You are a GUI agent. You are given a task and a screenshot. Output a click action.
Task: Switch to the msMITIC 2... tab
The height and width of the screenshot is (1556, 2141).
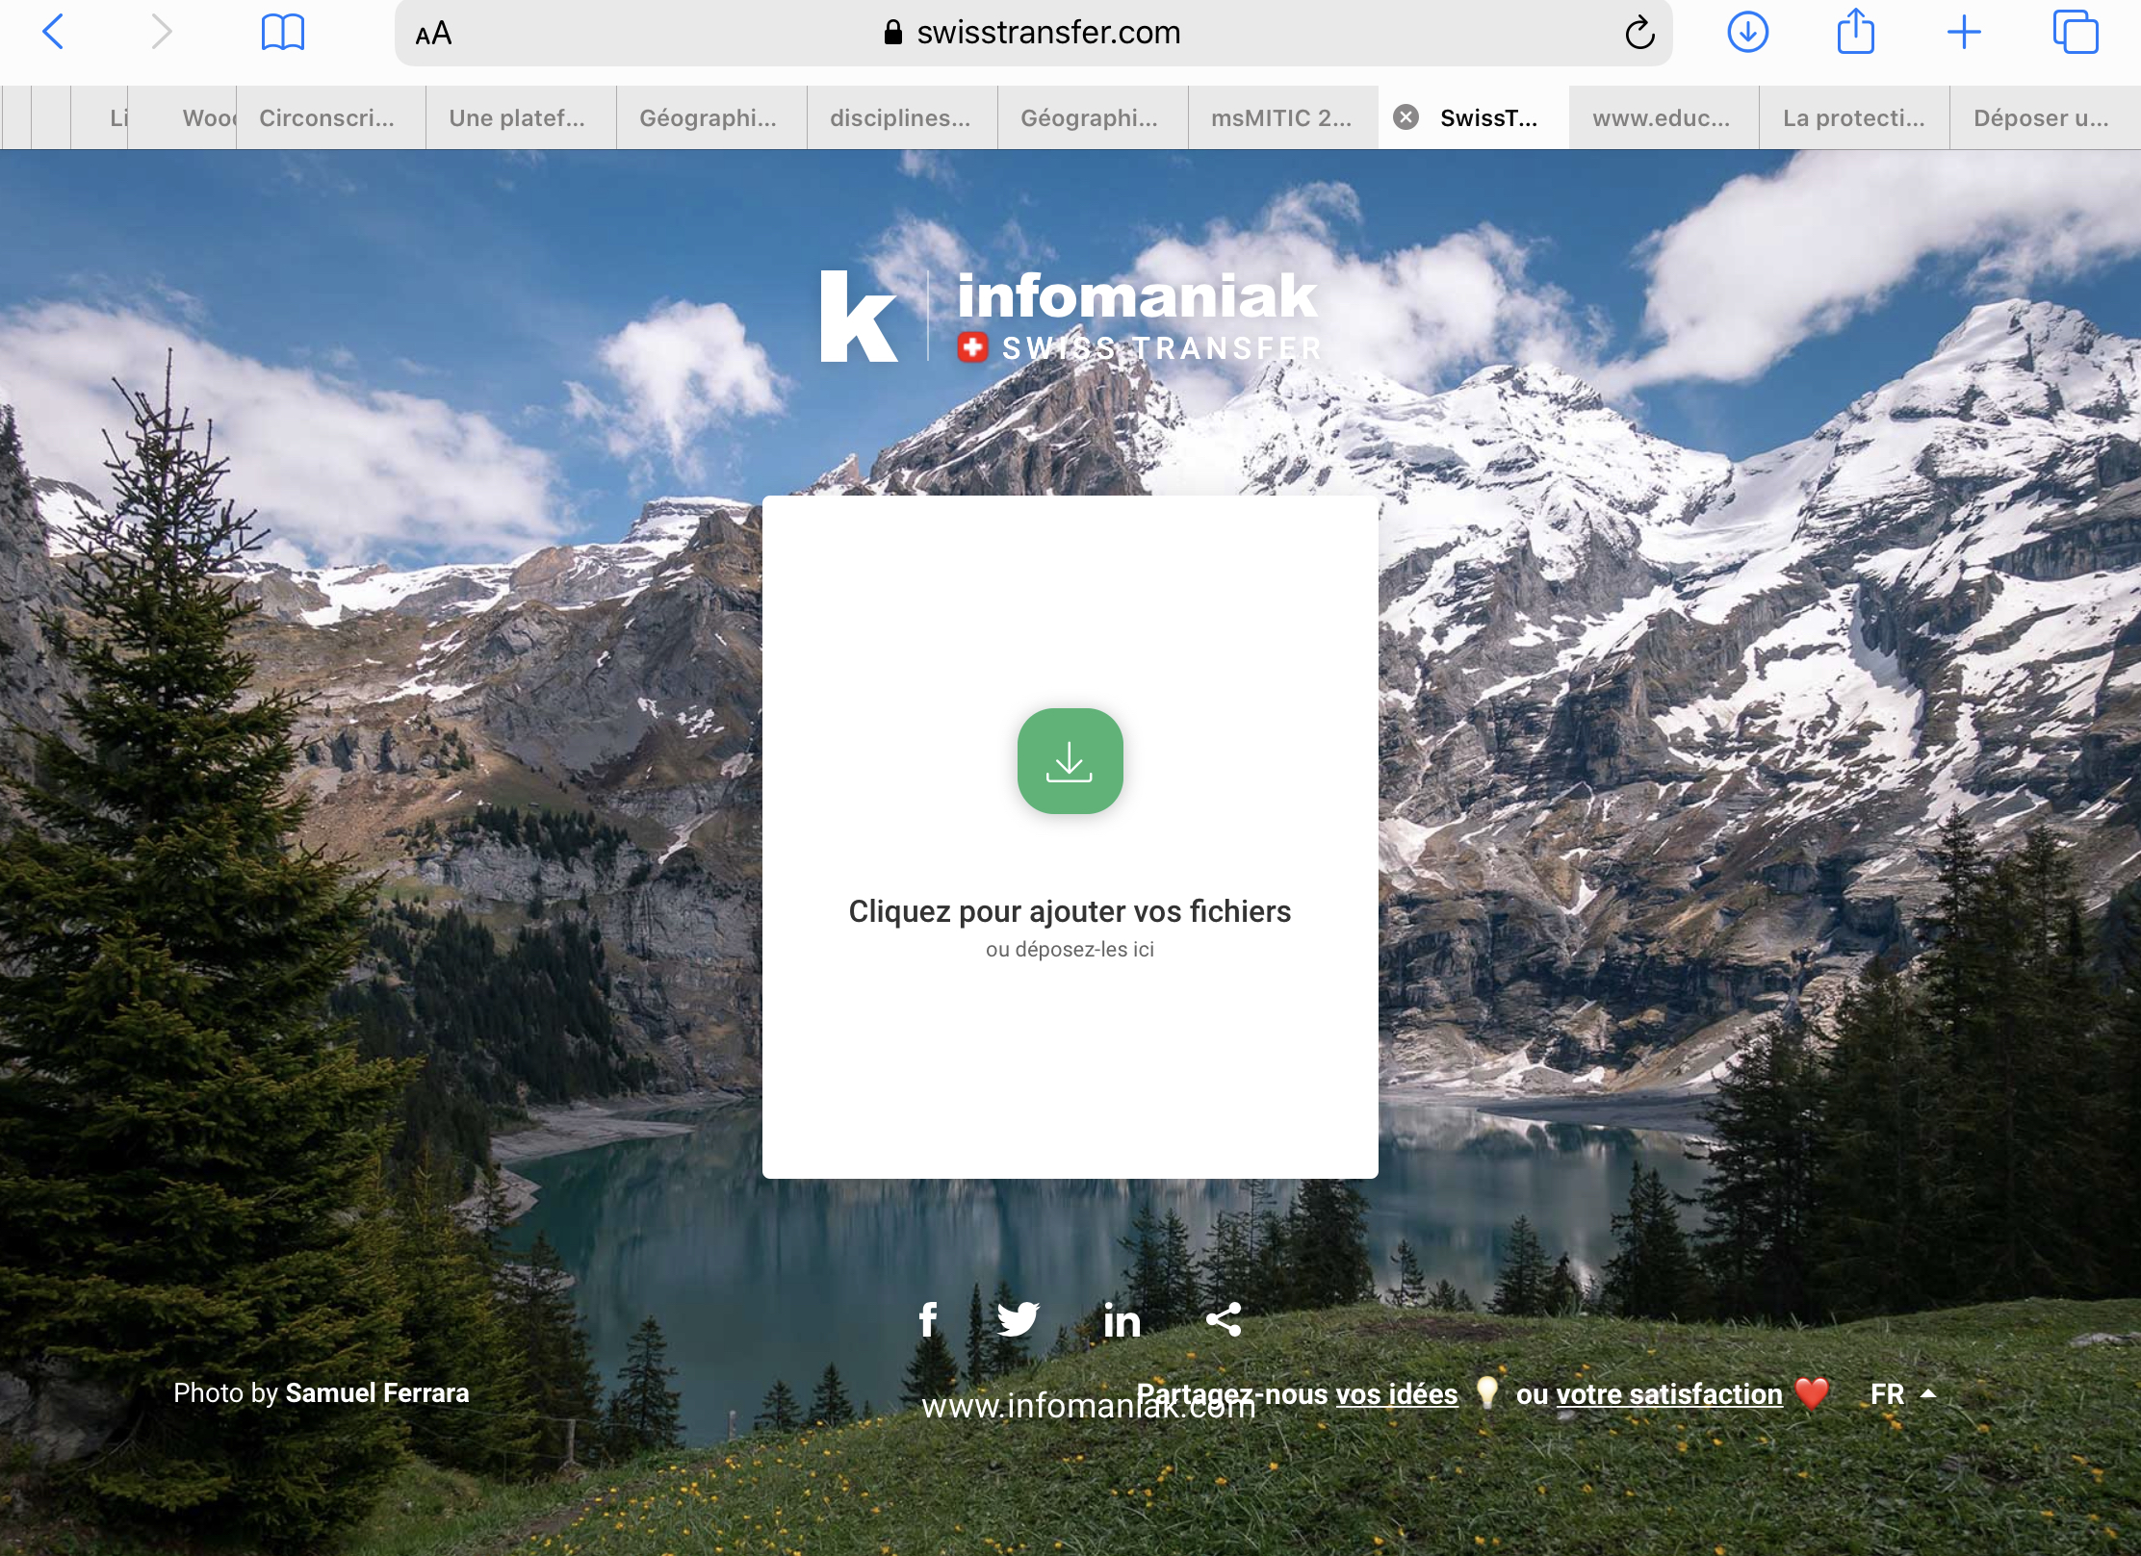(1281, 118)
